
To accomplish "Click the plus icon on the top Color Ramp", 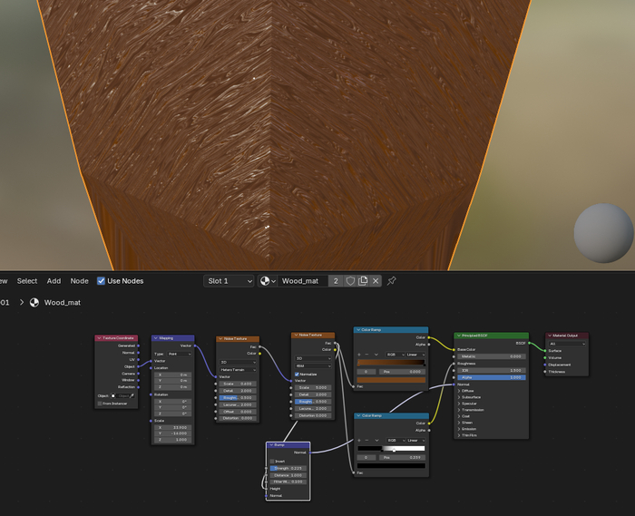I will tap(357, 354).
